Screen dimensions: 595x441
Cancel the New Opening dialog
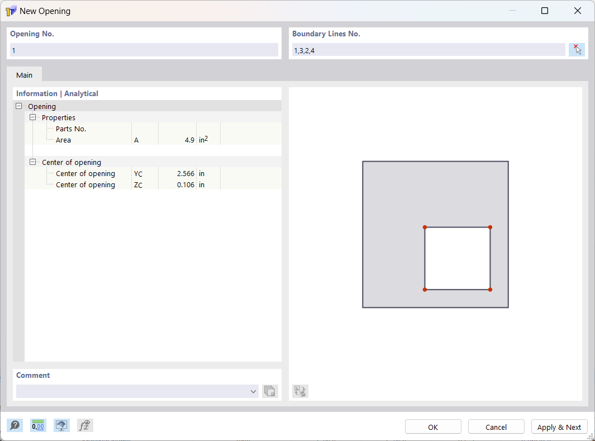click(x=496, y=426)
